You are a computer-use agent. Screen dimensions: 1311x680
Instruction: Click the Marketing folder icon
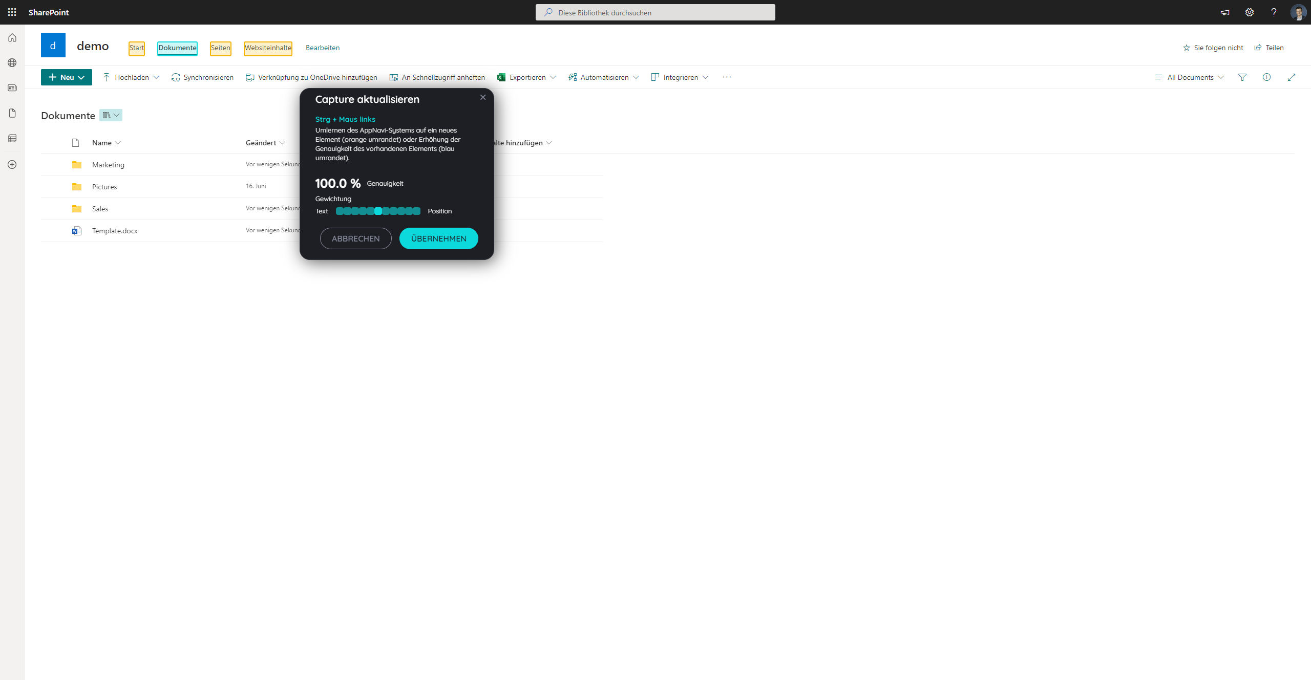pyautogui.click(x=77, y=165)
